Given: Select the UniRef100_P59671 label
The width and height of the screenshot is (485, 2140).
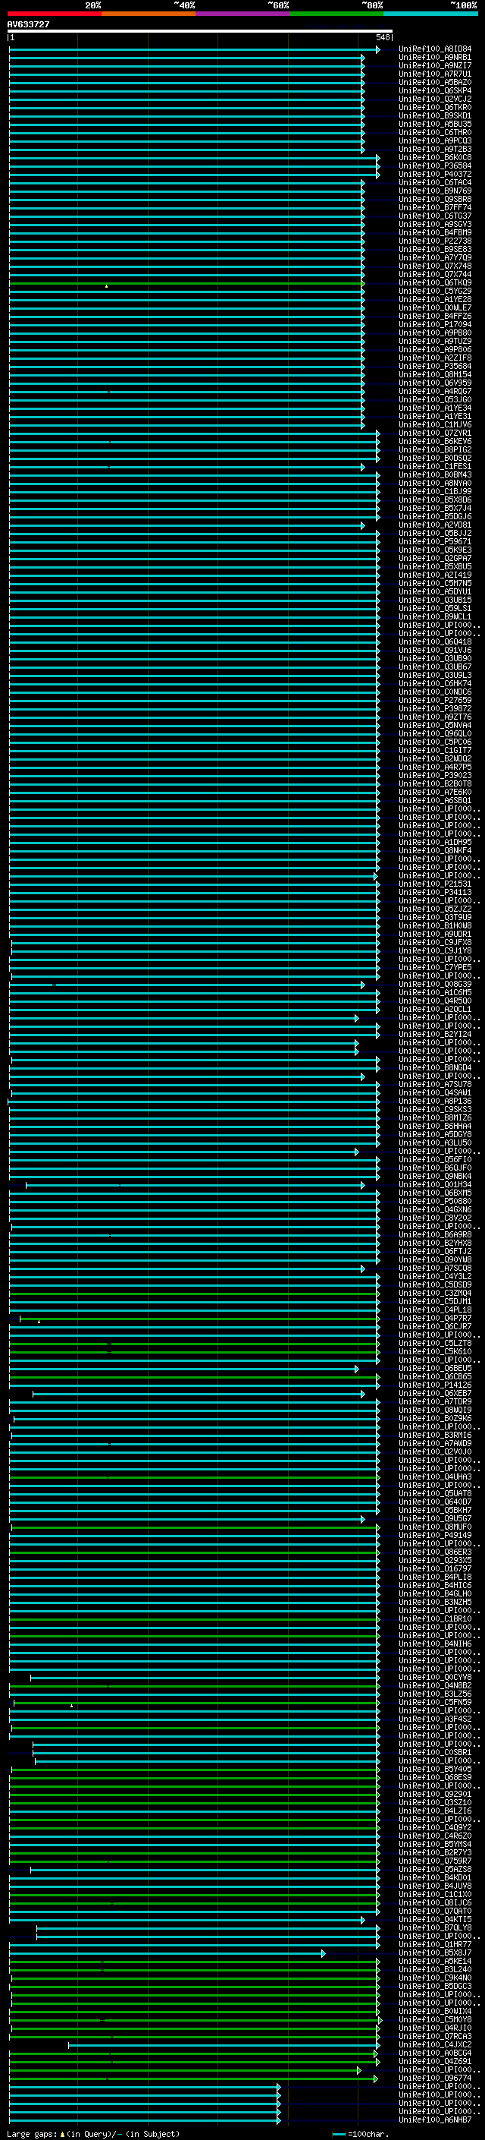Looking at the screenshot, I should tap(435, 543).
